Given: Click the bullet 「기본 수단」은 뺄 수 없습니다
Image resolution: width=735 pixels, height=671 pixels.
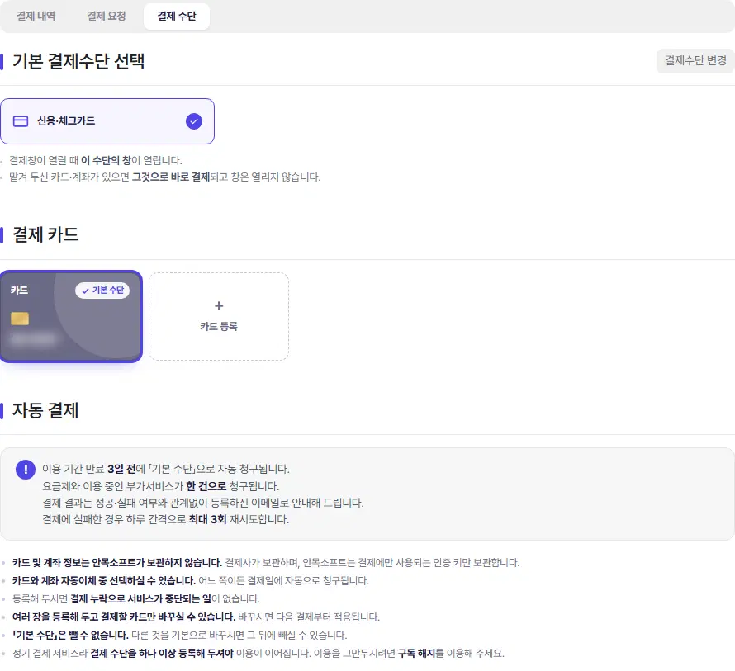Looking at the screenshot, I should pyautogui.click(x=179, y=635).
